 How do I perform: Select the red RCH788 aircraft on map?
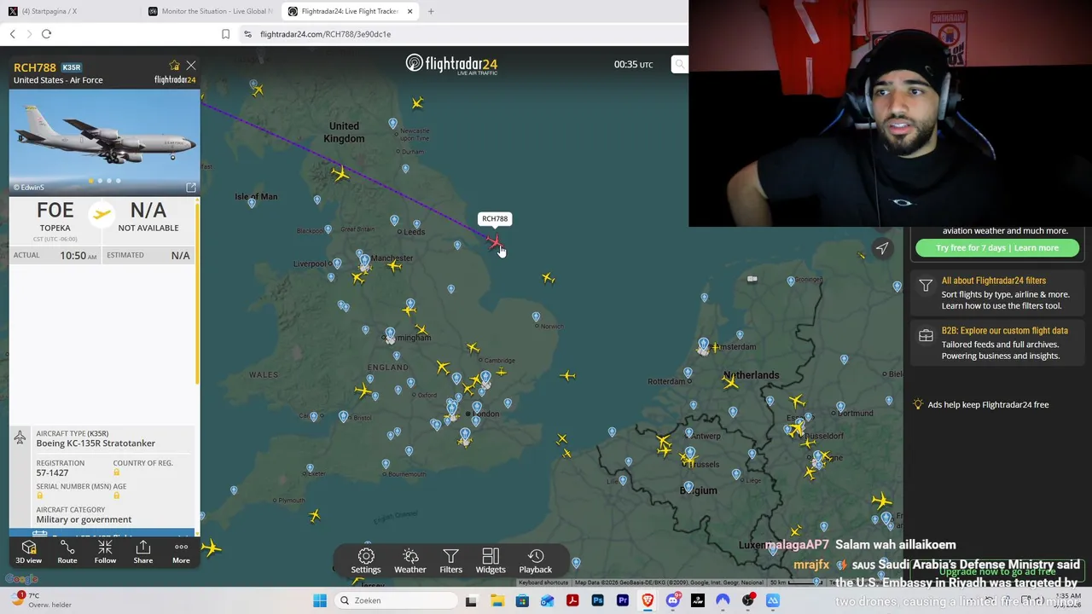[494, 242]
